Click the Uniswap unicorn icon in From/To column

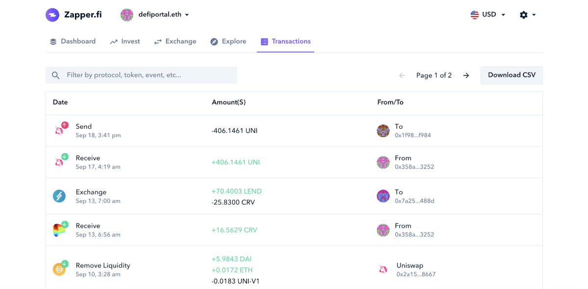click(383, 268)
